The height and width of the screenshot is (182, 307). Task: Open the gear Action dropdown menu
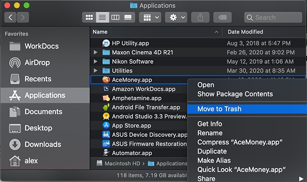click(176, 18)
